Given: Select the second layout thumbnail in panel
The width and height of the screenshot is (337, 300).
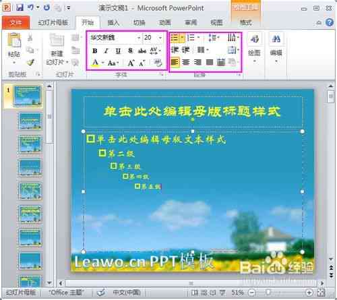Looking at the screenshot, I should pyautogui.click(x=30, y=121).
